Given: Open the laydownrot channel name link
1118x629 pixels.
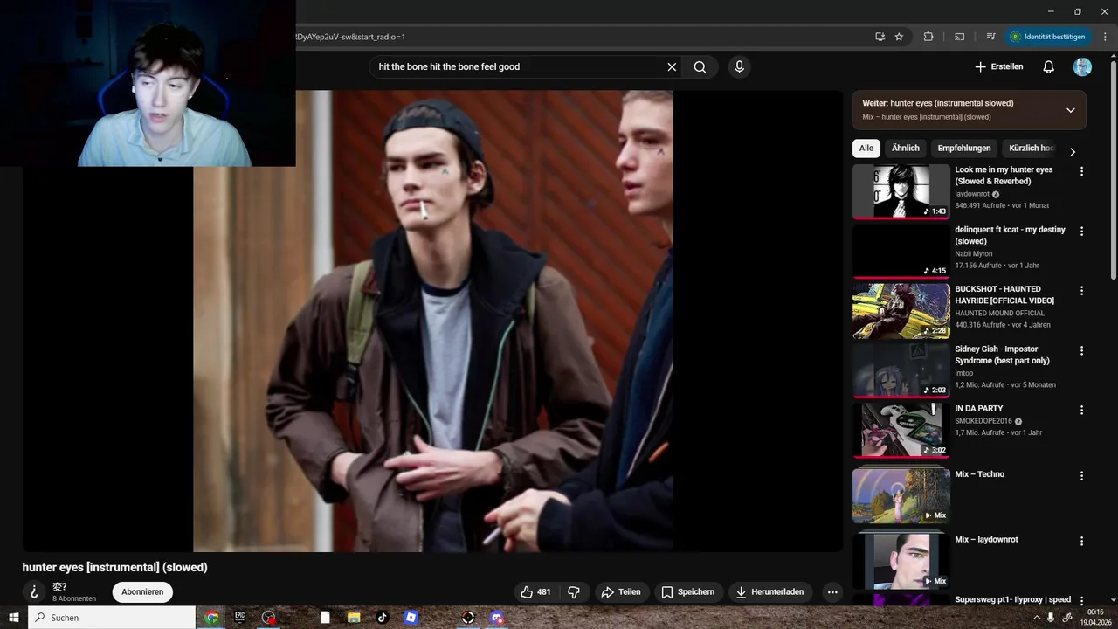Looking at the screenshot, I should click(972, 194).
